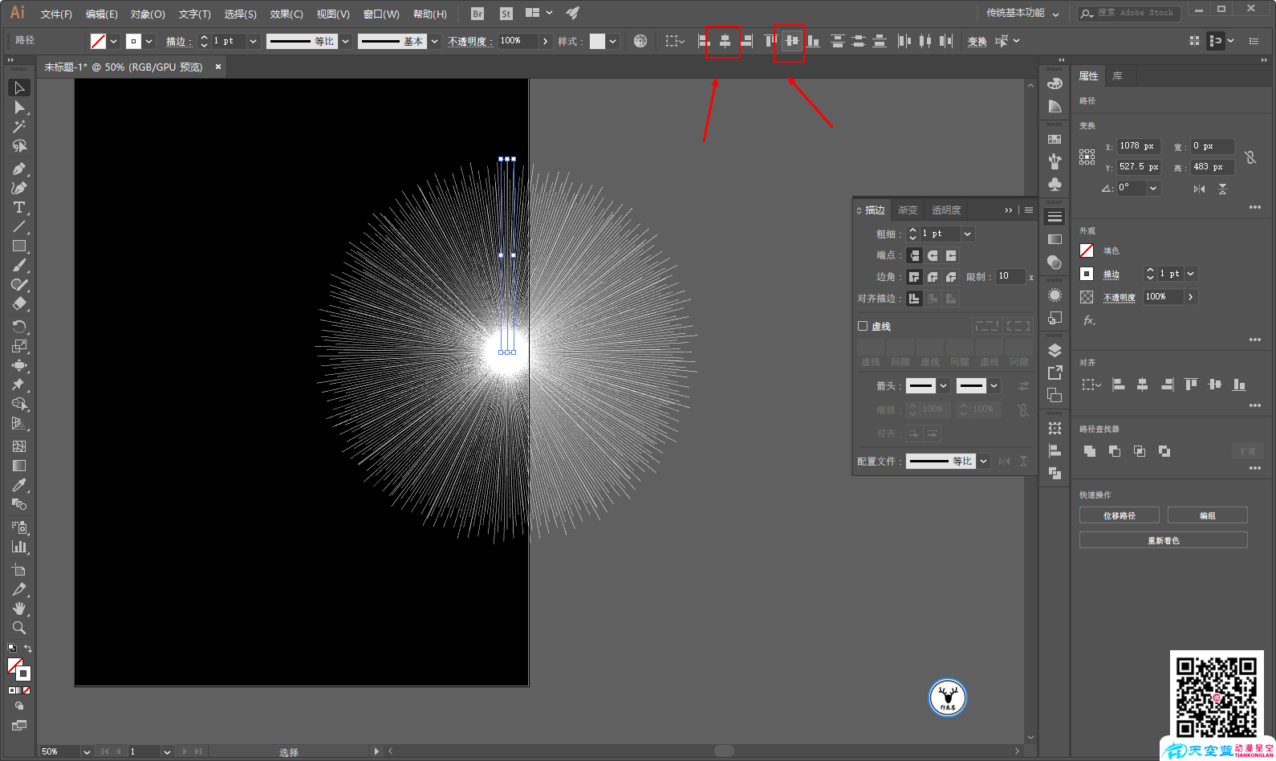Open the 效果(C) menu

coord(286,14)
